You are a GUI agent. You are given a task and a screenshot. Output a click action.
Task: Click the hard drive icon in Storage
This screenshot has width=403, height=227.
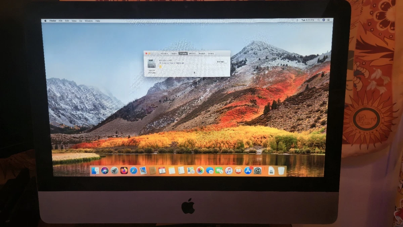(151, 64)
